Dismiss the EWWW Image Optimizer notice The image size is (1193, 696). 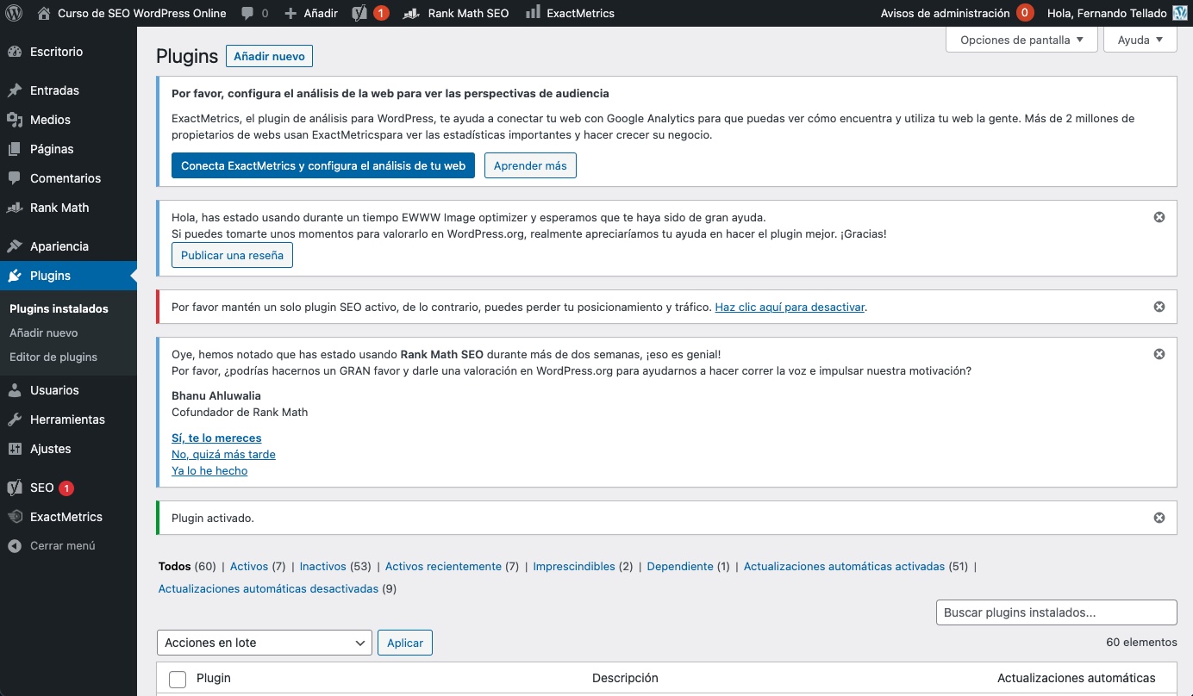pyautogui.click(x=1159, y=217)
